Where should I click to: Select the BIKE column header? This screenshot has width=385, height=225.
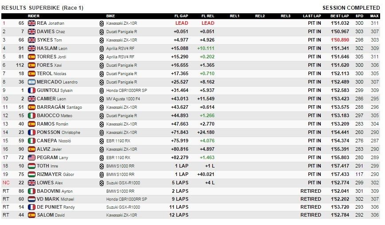point(110,16)
